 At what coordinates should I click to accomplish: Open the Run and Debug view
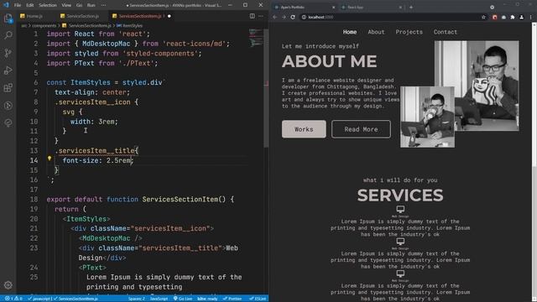(x=8, y=70)
